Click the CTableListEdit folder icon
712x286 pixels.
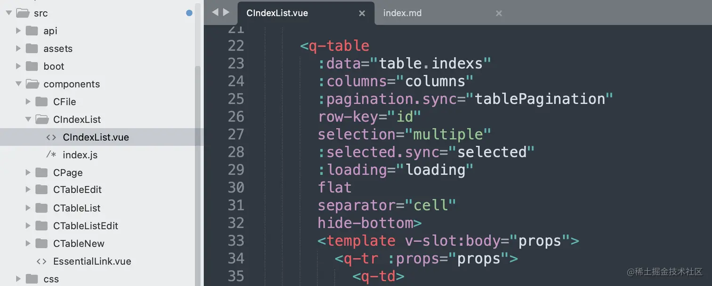pyautogui.click(x=41, y=226)
